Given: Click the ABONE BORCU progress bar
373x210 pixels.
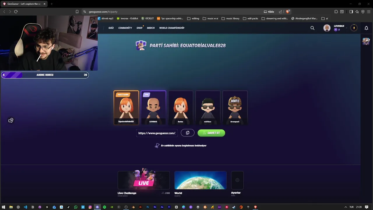Looking at the screenshot, I should click(x=45, y=75).
